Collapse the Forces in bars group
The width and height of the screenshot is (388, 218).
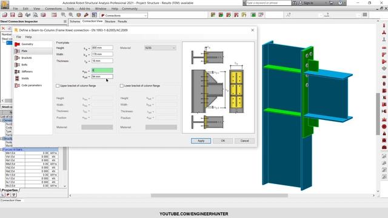click(x=1, y=150)
